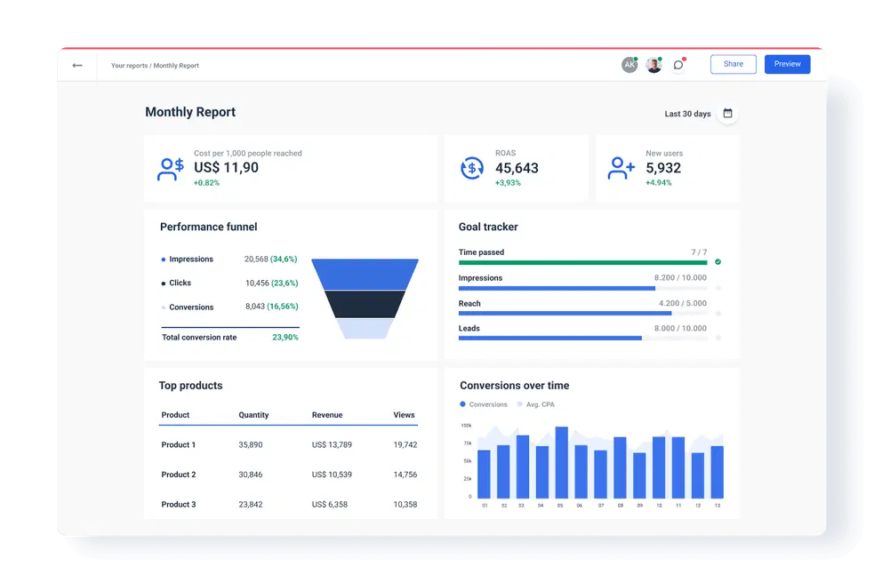Select the Product 1 row
Screen dimensions: 882x583
(288, 444)
